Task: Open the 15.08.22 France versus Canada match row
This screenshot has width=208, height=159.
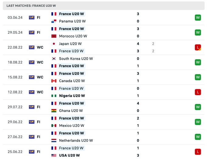Action: (x=104, y=77)
